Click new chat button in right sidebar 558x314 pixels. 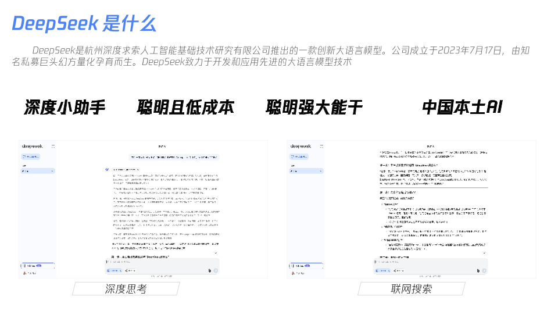tap(299, 156)
